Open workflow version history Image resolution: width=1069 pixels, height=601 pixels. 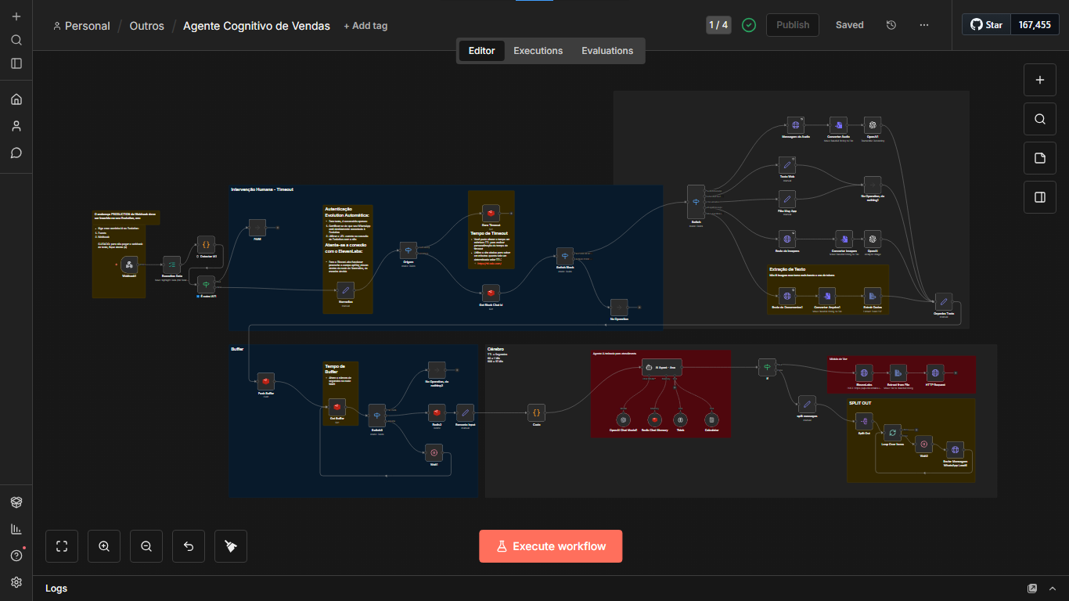pos(891,25)
